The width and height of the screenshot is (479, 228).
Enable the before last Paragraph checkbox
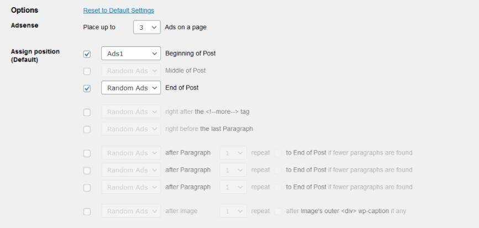pos(87,129)
